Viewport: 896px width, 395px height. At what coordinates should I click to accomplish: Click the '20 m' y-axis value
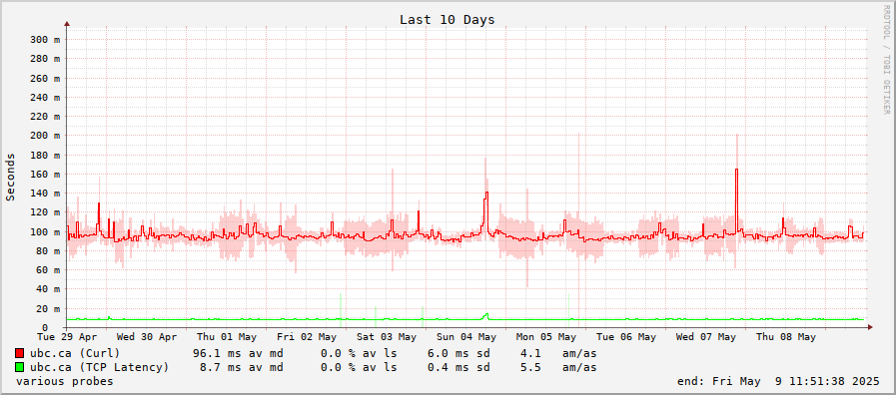48,309
